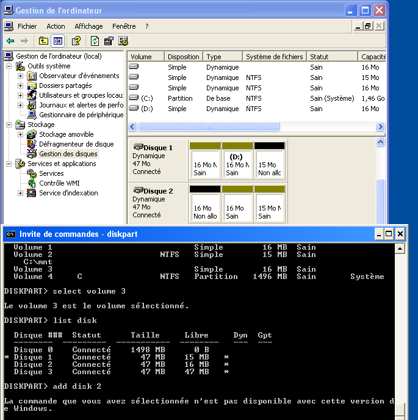Open the Fenêtre menu
Viewport: 418px width, 420px height.
click(124, 26)
